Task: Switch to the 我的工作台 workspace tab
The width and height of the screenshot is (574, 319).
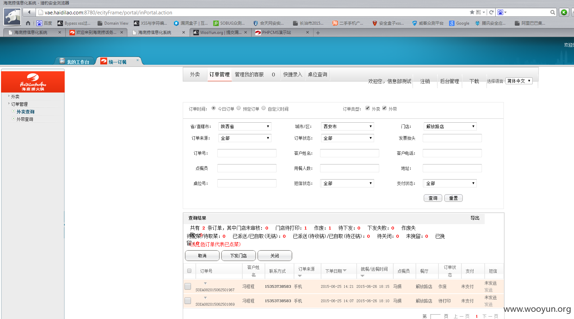Action: click(x=75, y=61)
